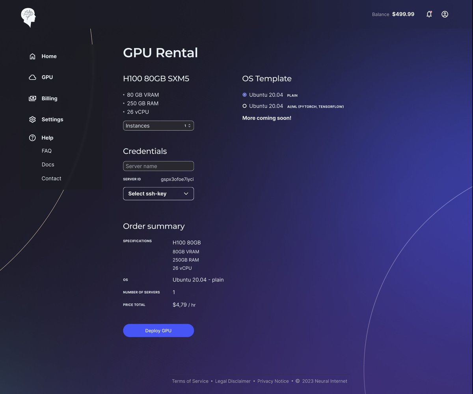Open the Contact submenu link
The width and height of the screenshot is (473, 394).
(51, 178)
